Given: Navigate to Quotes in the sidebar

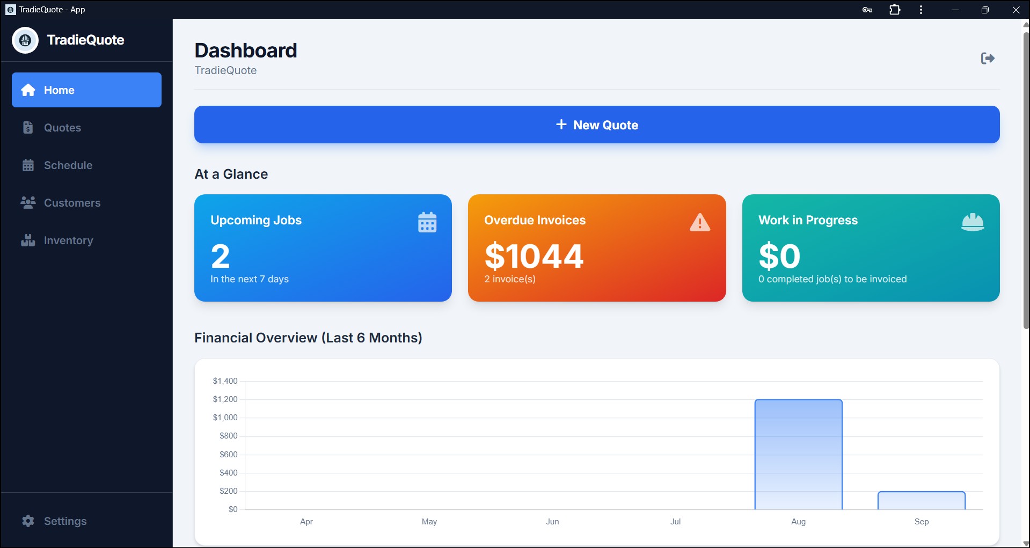Looking at the screenshot, I should point(62,128).
